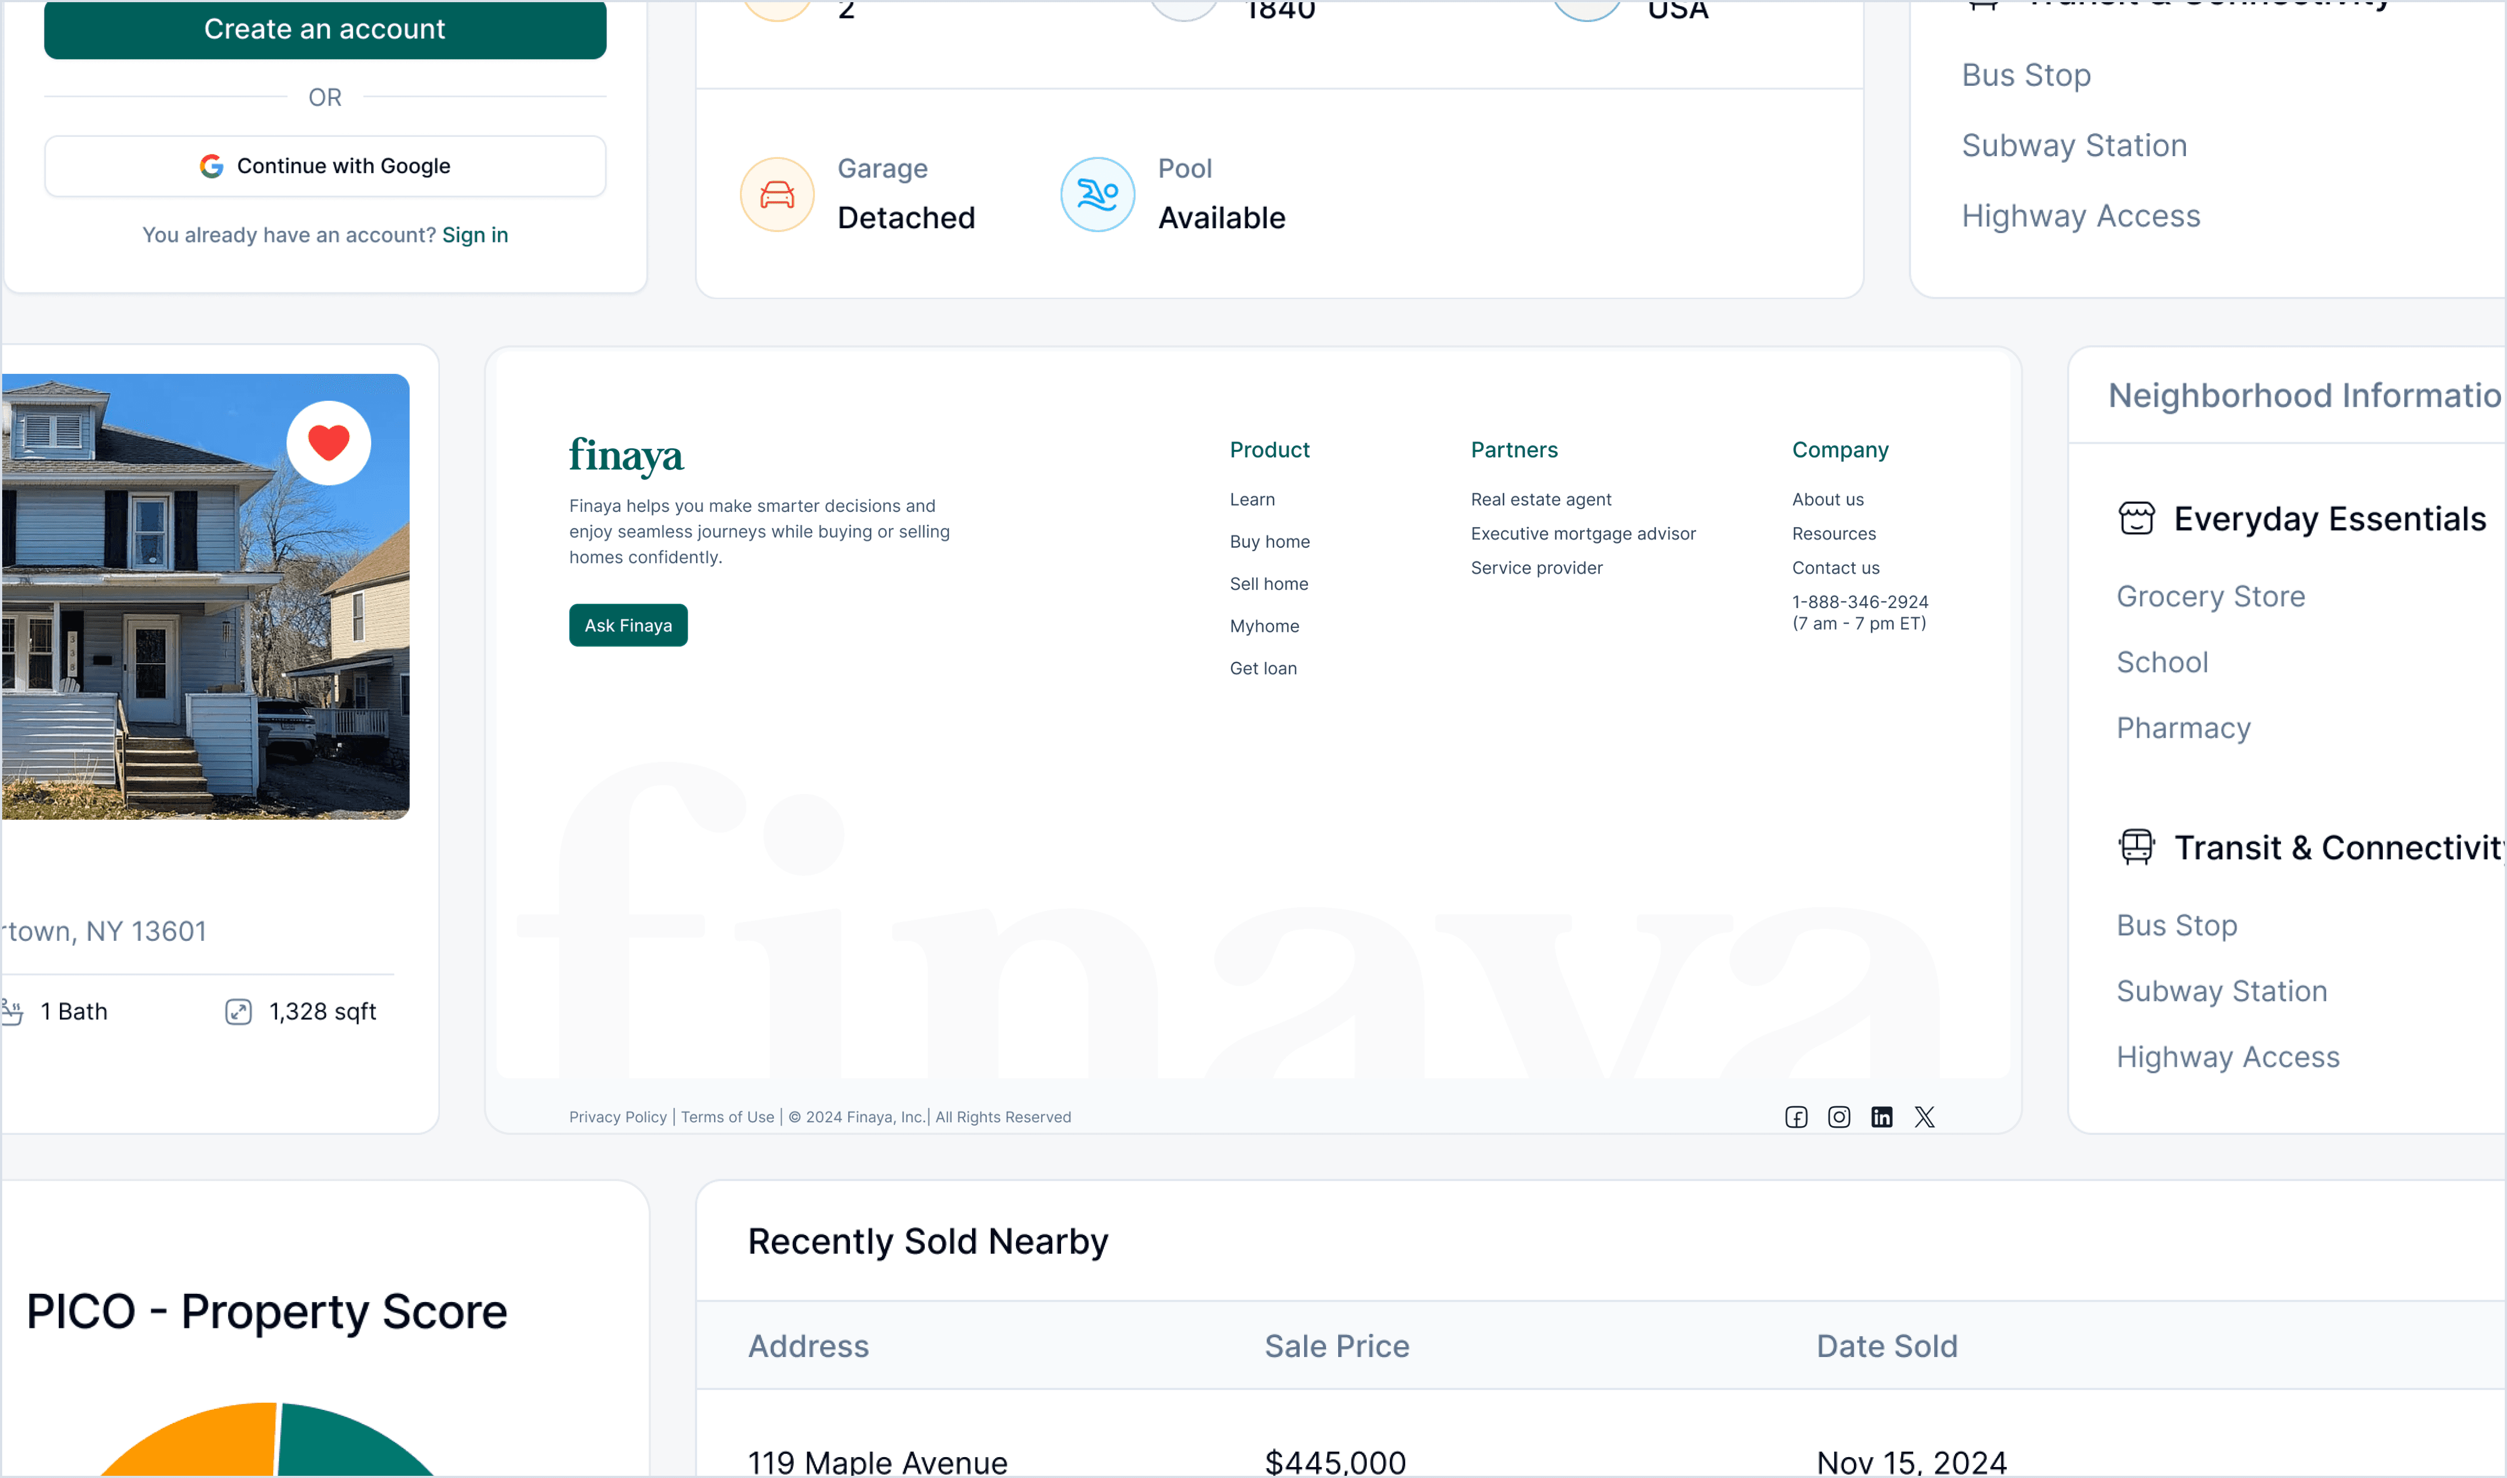Click the Transit & Connectivity bus icon
The height and width of the screenshot is (1478, 2507).
(x=2136, y=847)
